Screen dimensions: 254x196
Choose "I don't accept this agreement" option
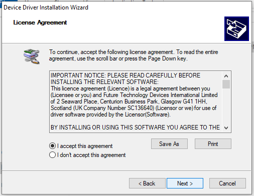tap(52, 155)
